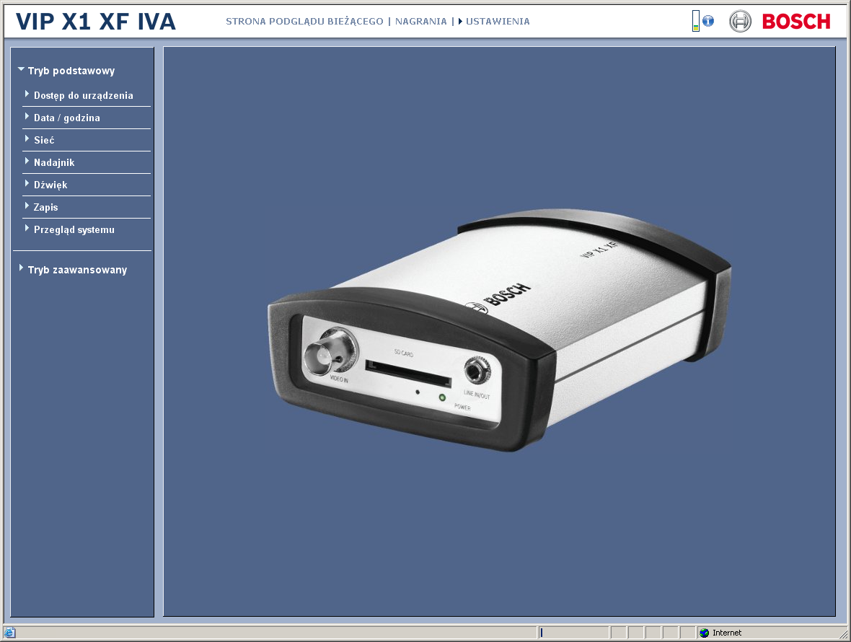The image size is (851, 642).
Task: Click arrow beside Nadajnik
Action: point(27,161)
